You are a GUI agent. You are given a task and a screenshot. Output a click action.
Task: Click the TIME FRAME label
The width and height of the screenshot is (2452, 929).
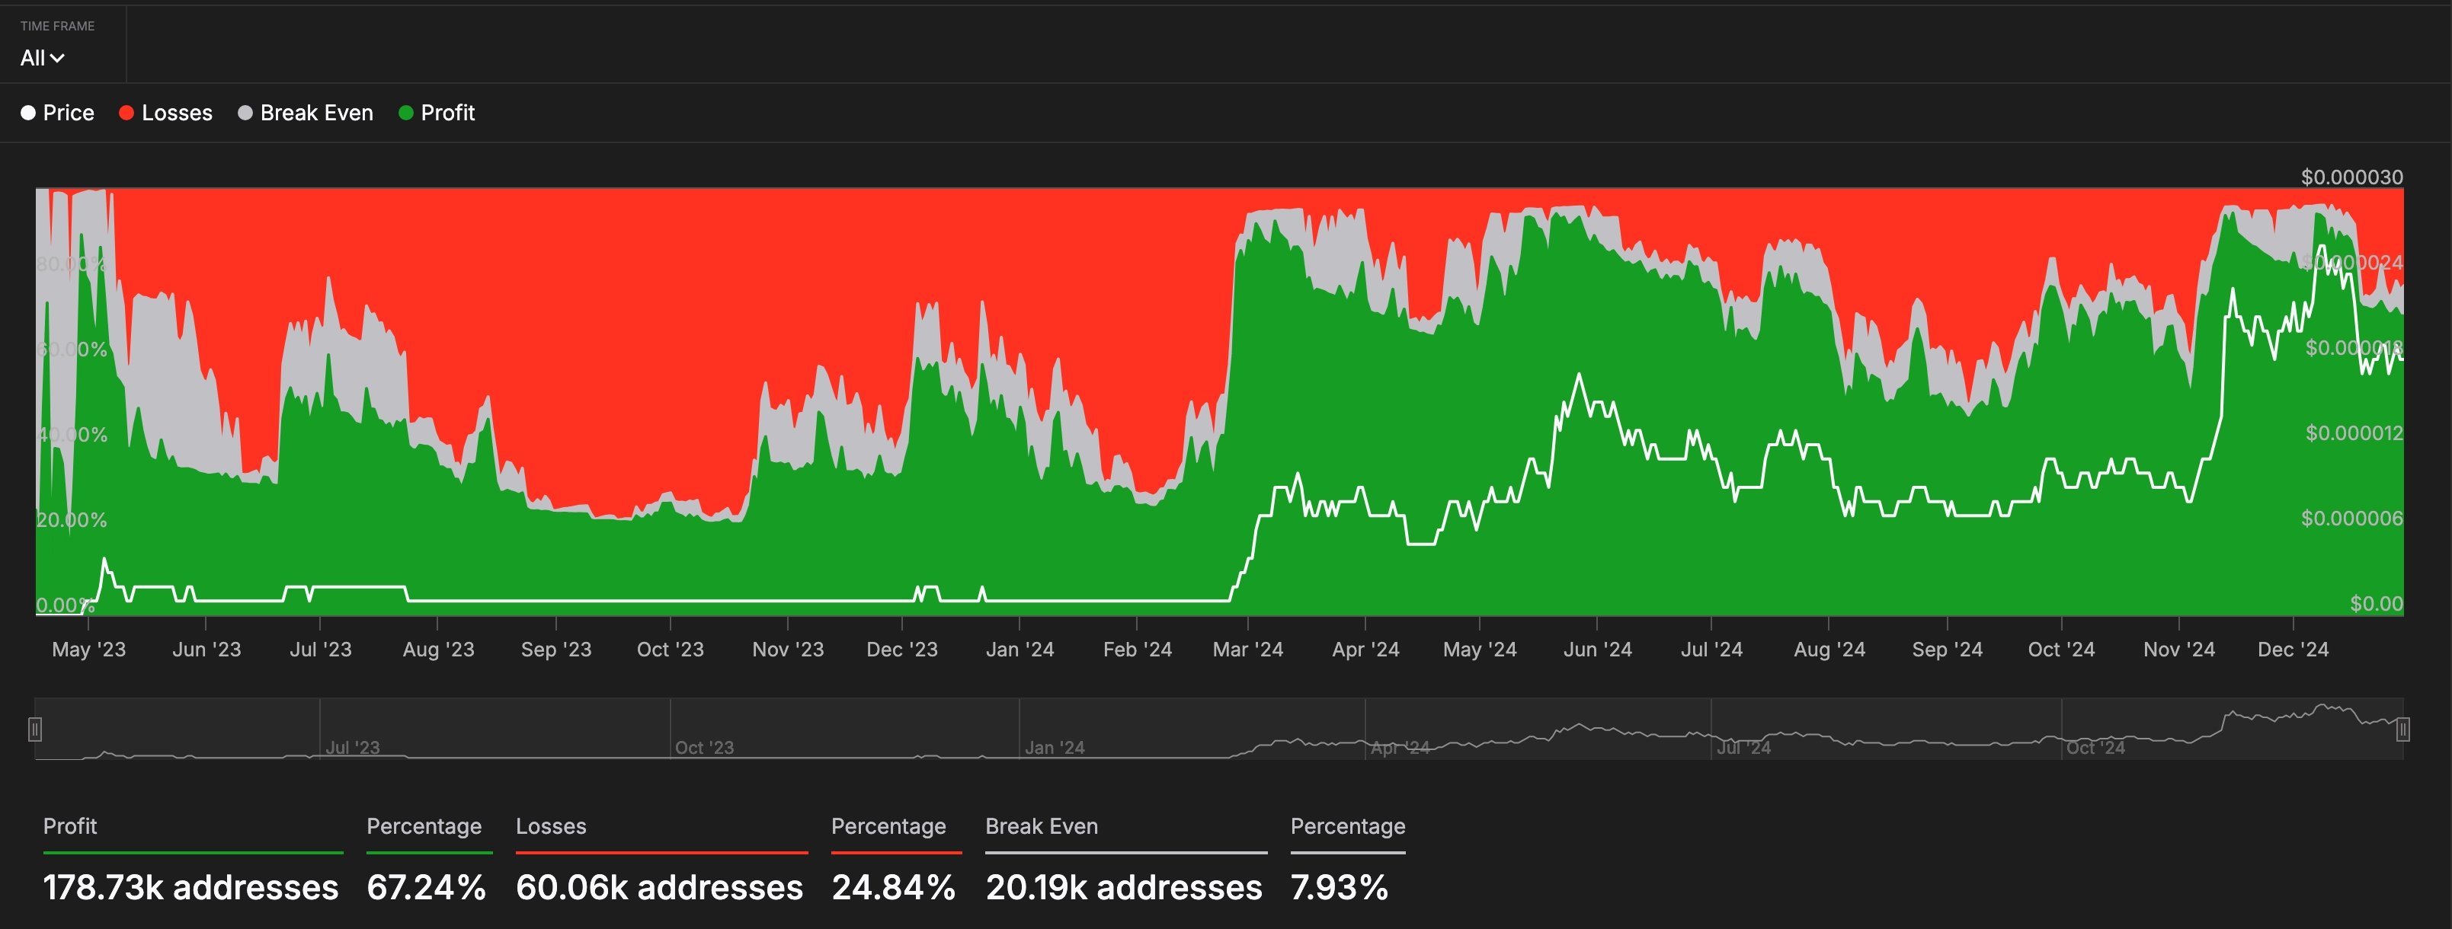(57, 26)
